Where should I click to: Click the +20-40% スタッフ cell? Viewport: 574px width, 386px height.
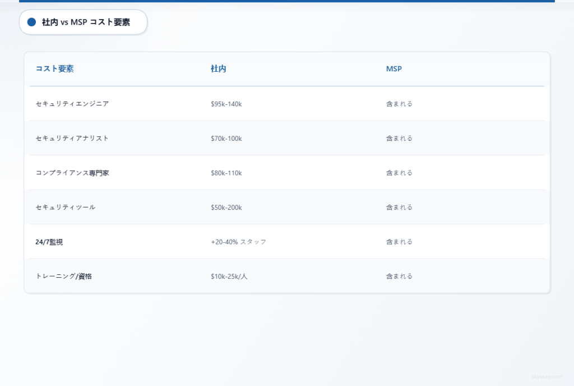click(238, 242)
